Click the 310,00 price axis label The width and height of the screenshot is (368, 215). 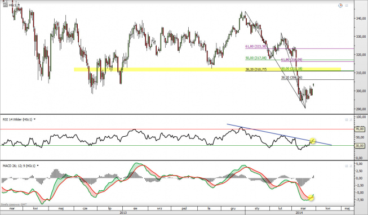[361, 73]
